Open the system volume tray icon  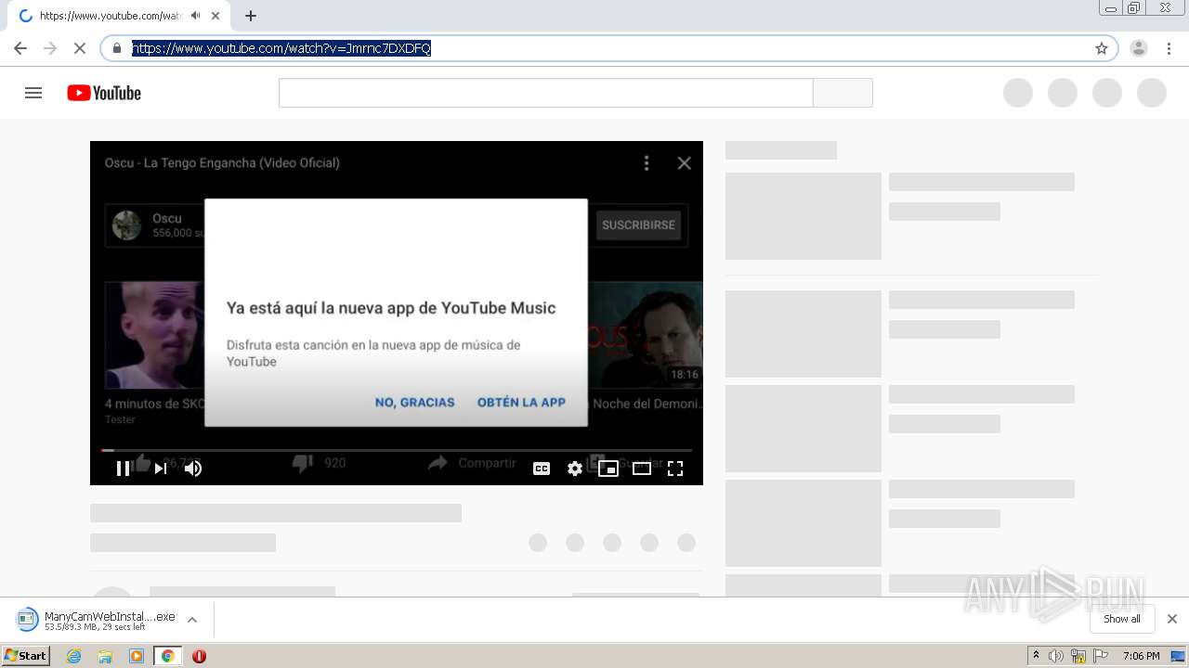pyautogui.click(x=1056, y=656)
